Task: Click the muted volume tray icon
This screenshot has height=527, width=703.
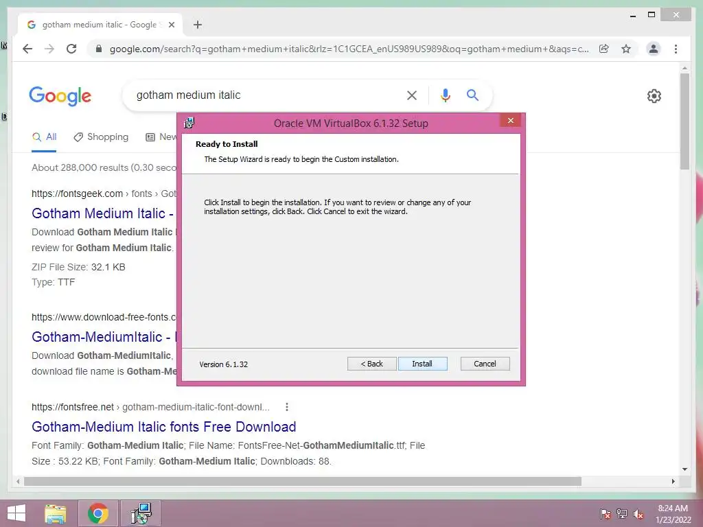Action: point(638,514)
